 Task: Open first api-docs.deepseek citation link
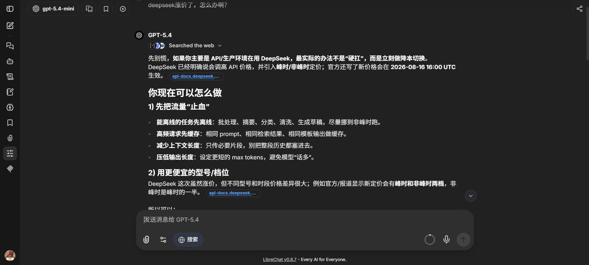[196, 76]
